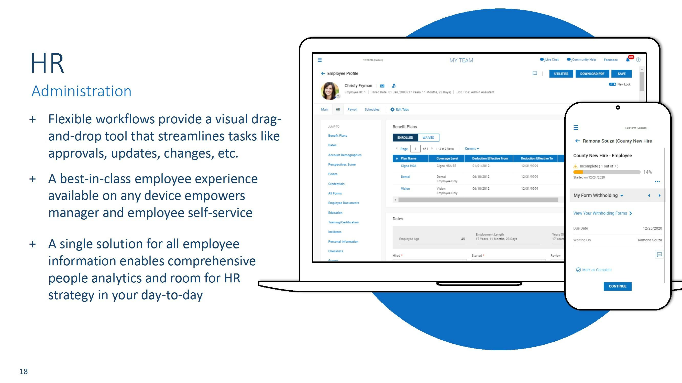The width and height of the screenshot is (682, 383).
Task: Open the Current filter dropdown in Benefit Plans
Action: click(471, 149)
